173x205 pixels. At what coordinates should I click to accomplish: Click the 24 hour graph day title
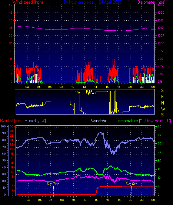tap(93, 2)
